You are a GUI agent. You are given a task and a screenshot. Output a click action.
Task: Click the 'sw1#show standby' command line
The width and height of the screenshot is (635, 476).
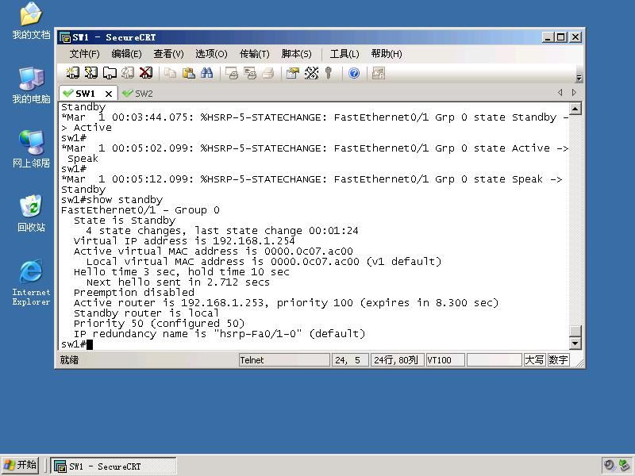[x=112, y=200]
